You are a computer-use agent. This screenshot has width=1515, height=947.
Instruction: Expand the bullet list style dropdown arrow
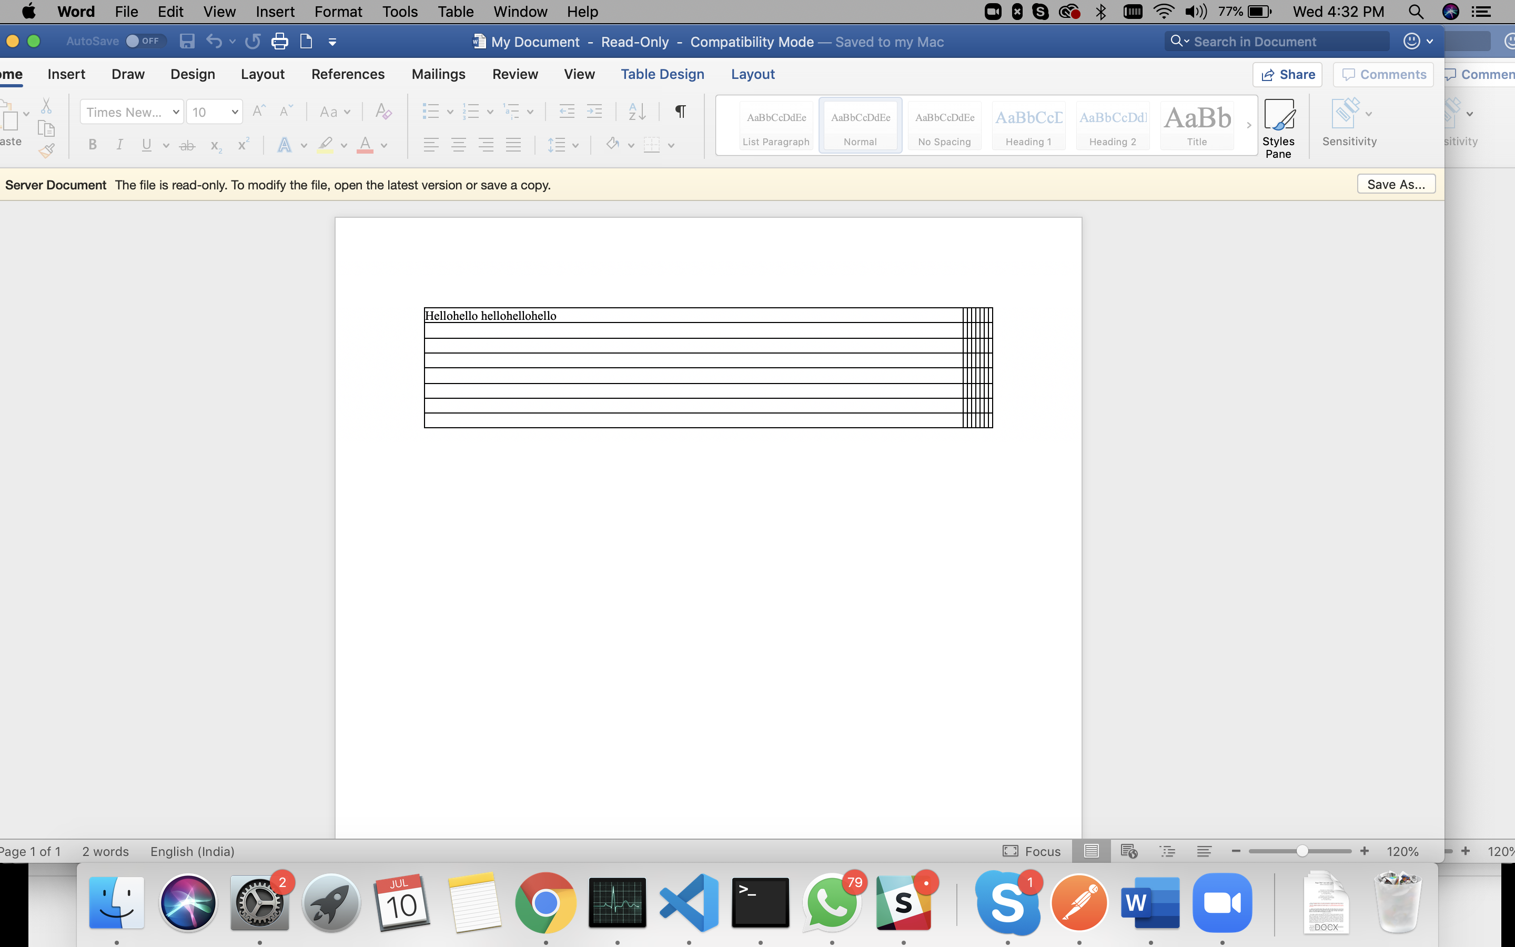[450, 112]
